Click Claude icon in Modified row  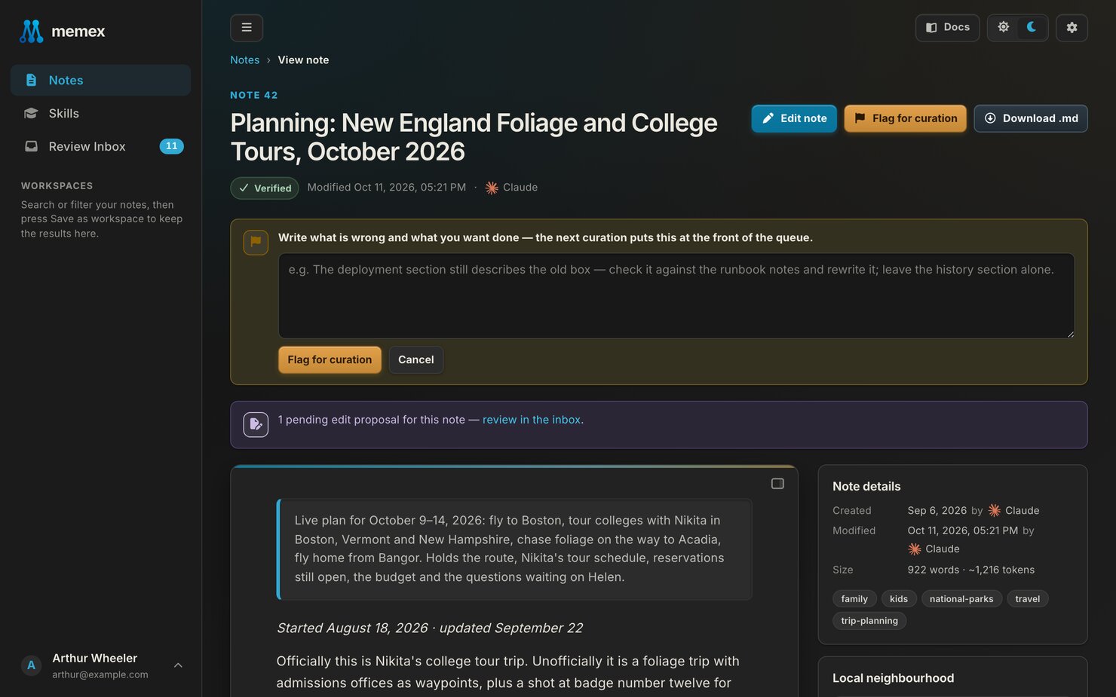[x=915, y=549]
